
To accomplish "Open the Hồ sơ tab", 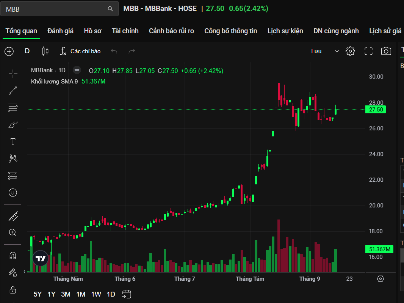I will click(x=92, y=31).
